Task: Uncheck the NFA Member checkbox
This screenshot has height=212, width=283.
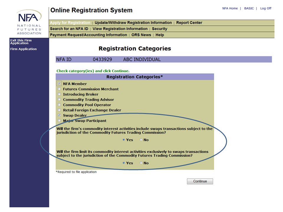Action: (59, 84)
